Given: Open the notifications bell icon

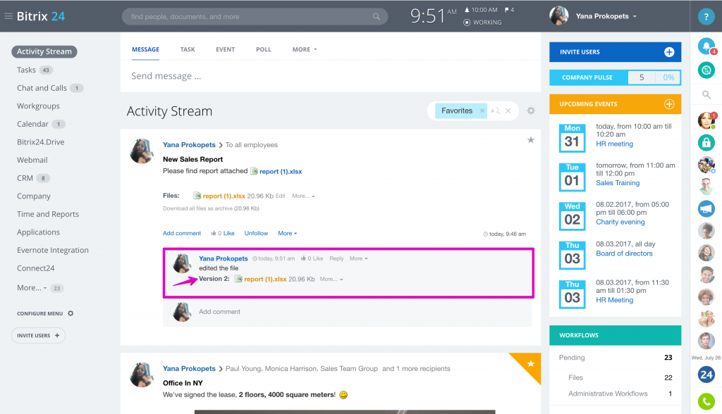Looking at the screenshot, I should click(x=706, y=46).
